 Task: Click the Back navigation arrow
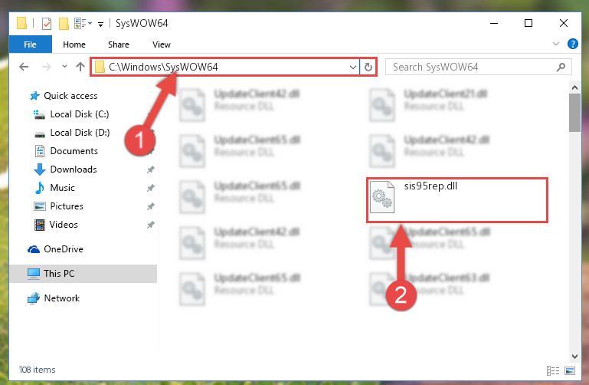pos(24,67)
